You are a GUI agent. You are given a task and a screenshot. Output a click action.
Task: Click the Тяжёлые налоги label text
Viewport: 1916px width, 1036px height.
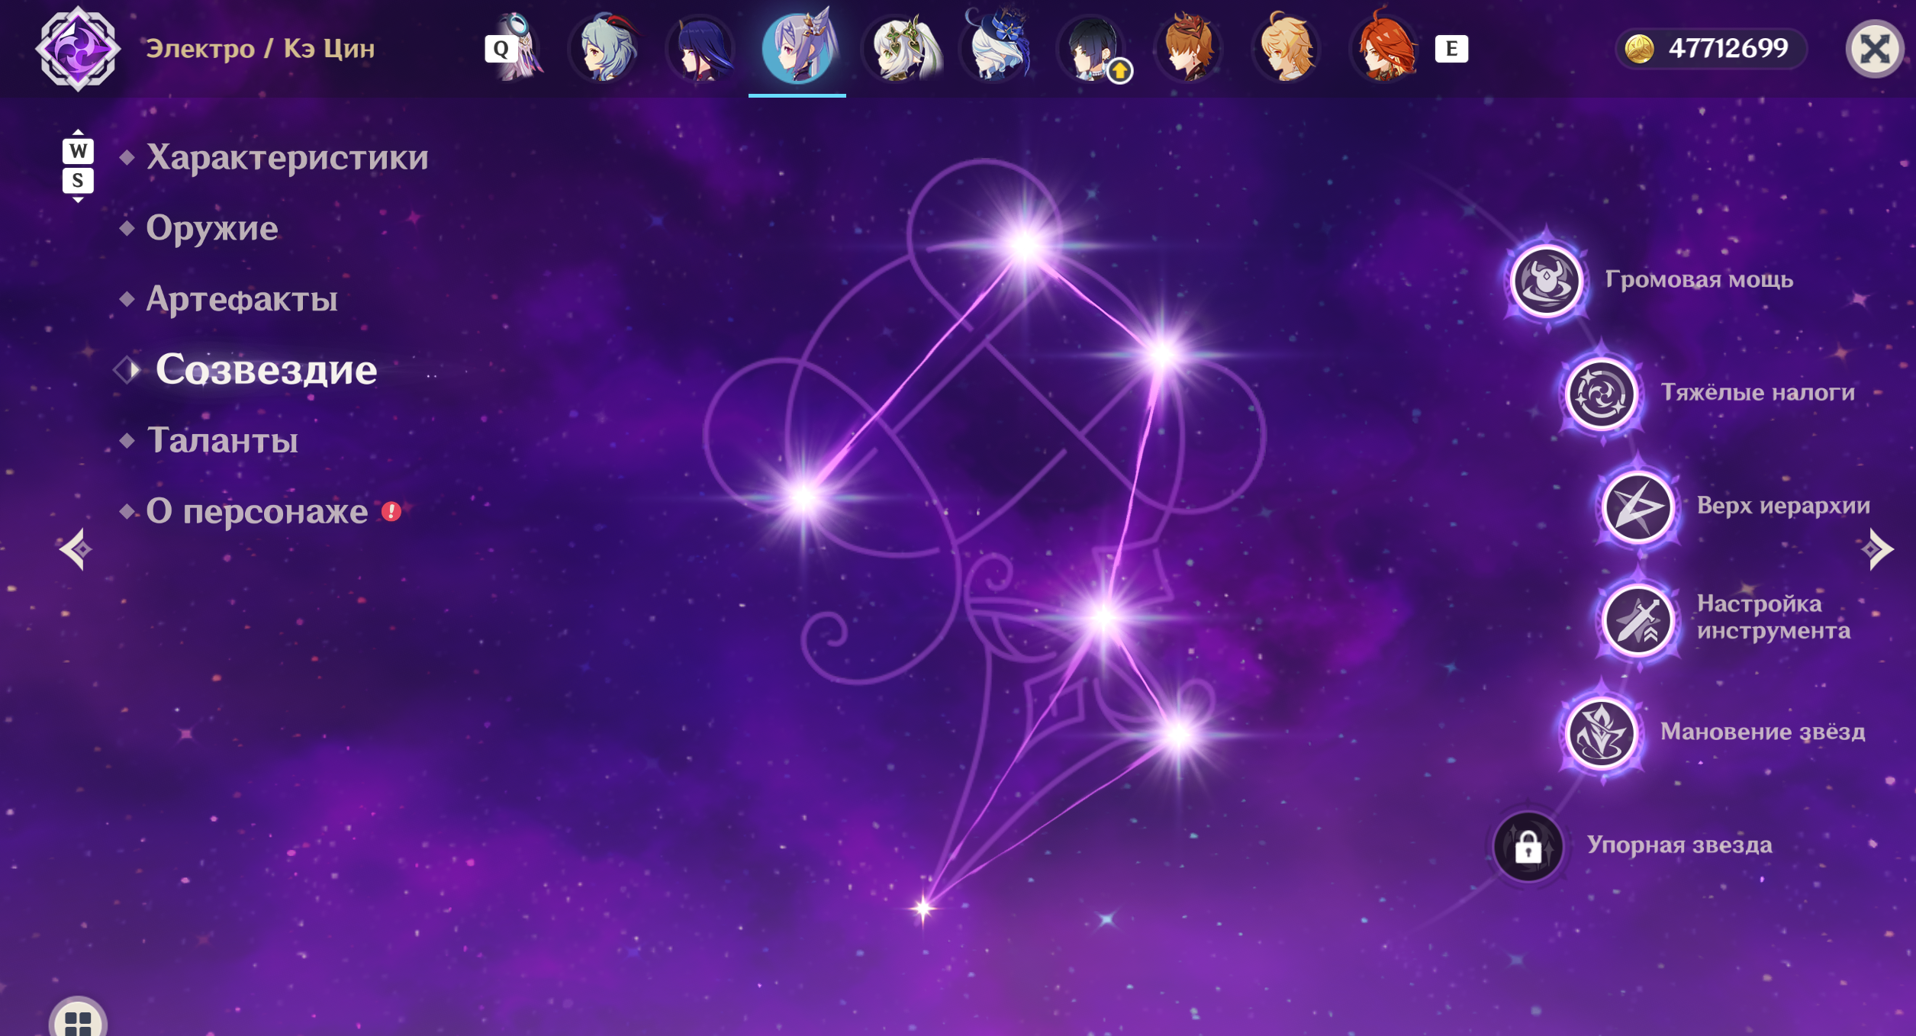click(x=1758, y=392)
